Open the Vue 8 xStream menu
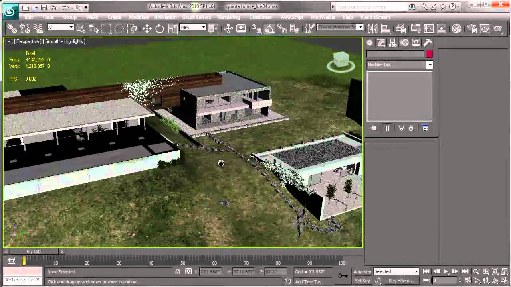Screen dimensions: 511x287 (x=374, y=17)
